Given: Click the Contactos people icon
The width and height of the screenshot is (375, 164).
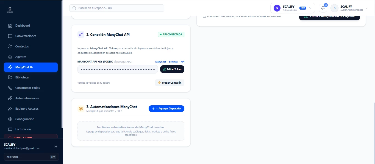Looking at the screenshot, I should (x=10, y=47).
